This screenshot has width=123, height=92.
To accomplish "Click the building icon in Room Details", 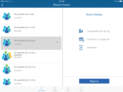I will pyautogui.click(x=81, y=31).
